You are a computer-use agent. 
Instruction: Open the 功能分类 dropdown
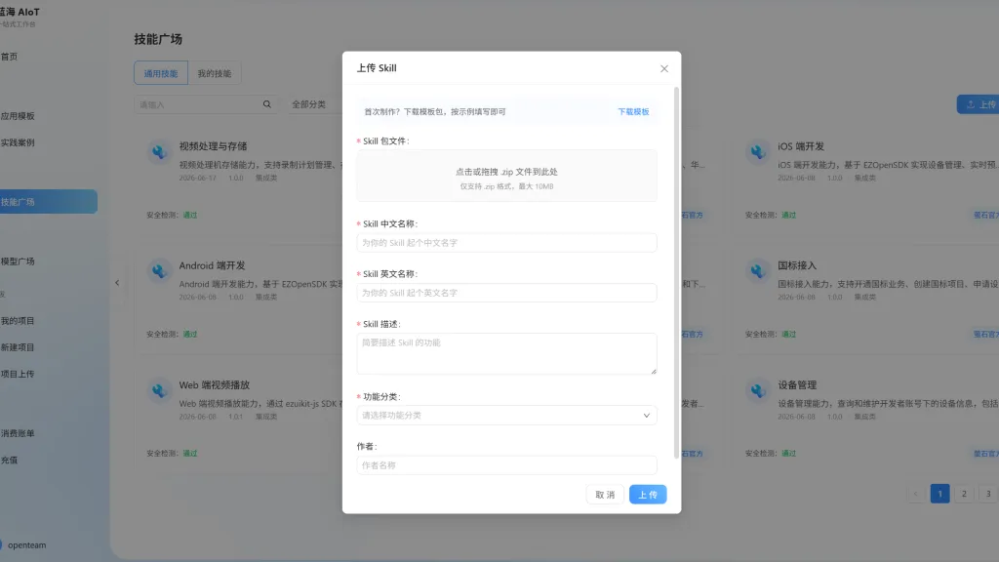tap(506, 416)
